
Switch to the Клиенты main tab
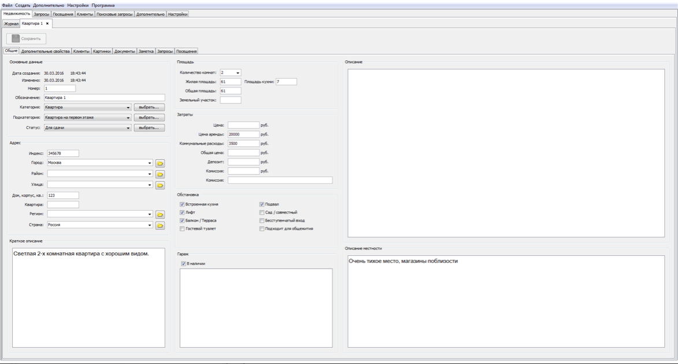pos(85,14)
